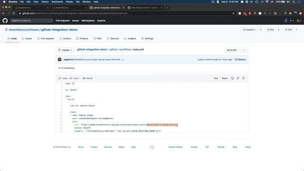Screen dimensions: 304x171
Task: Reload the current page
Action: pos(14,13)
